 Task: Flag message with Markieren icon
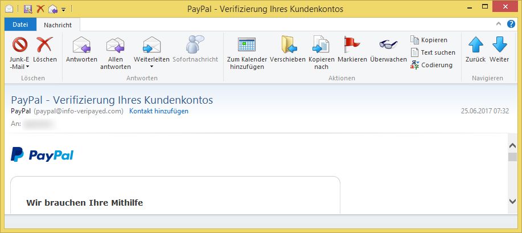coord(352,44)
